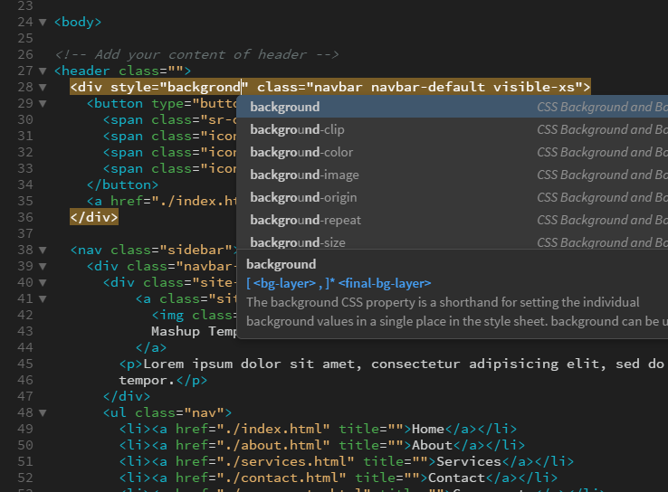This screenshot has height=492, width=668.
Task: Pick background-color in the autocomplete list
Action: tap(301, 152)
